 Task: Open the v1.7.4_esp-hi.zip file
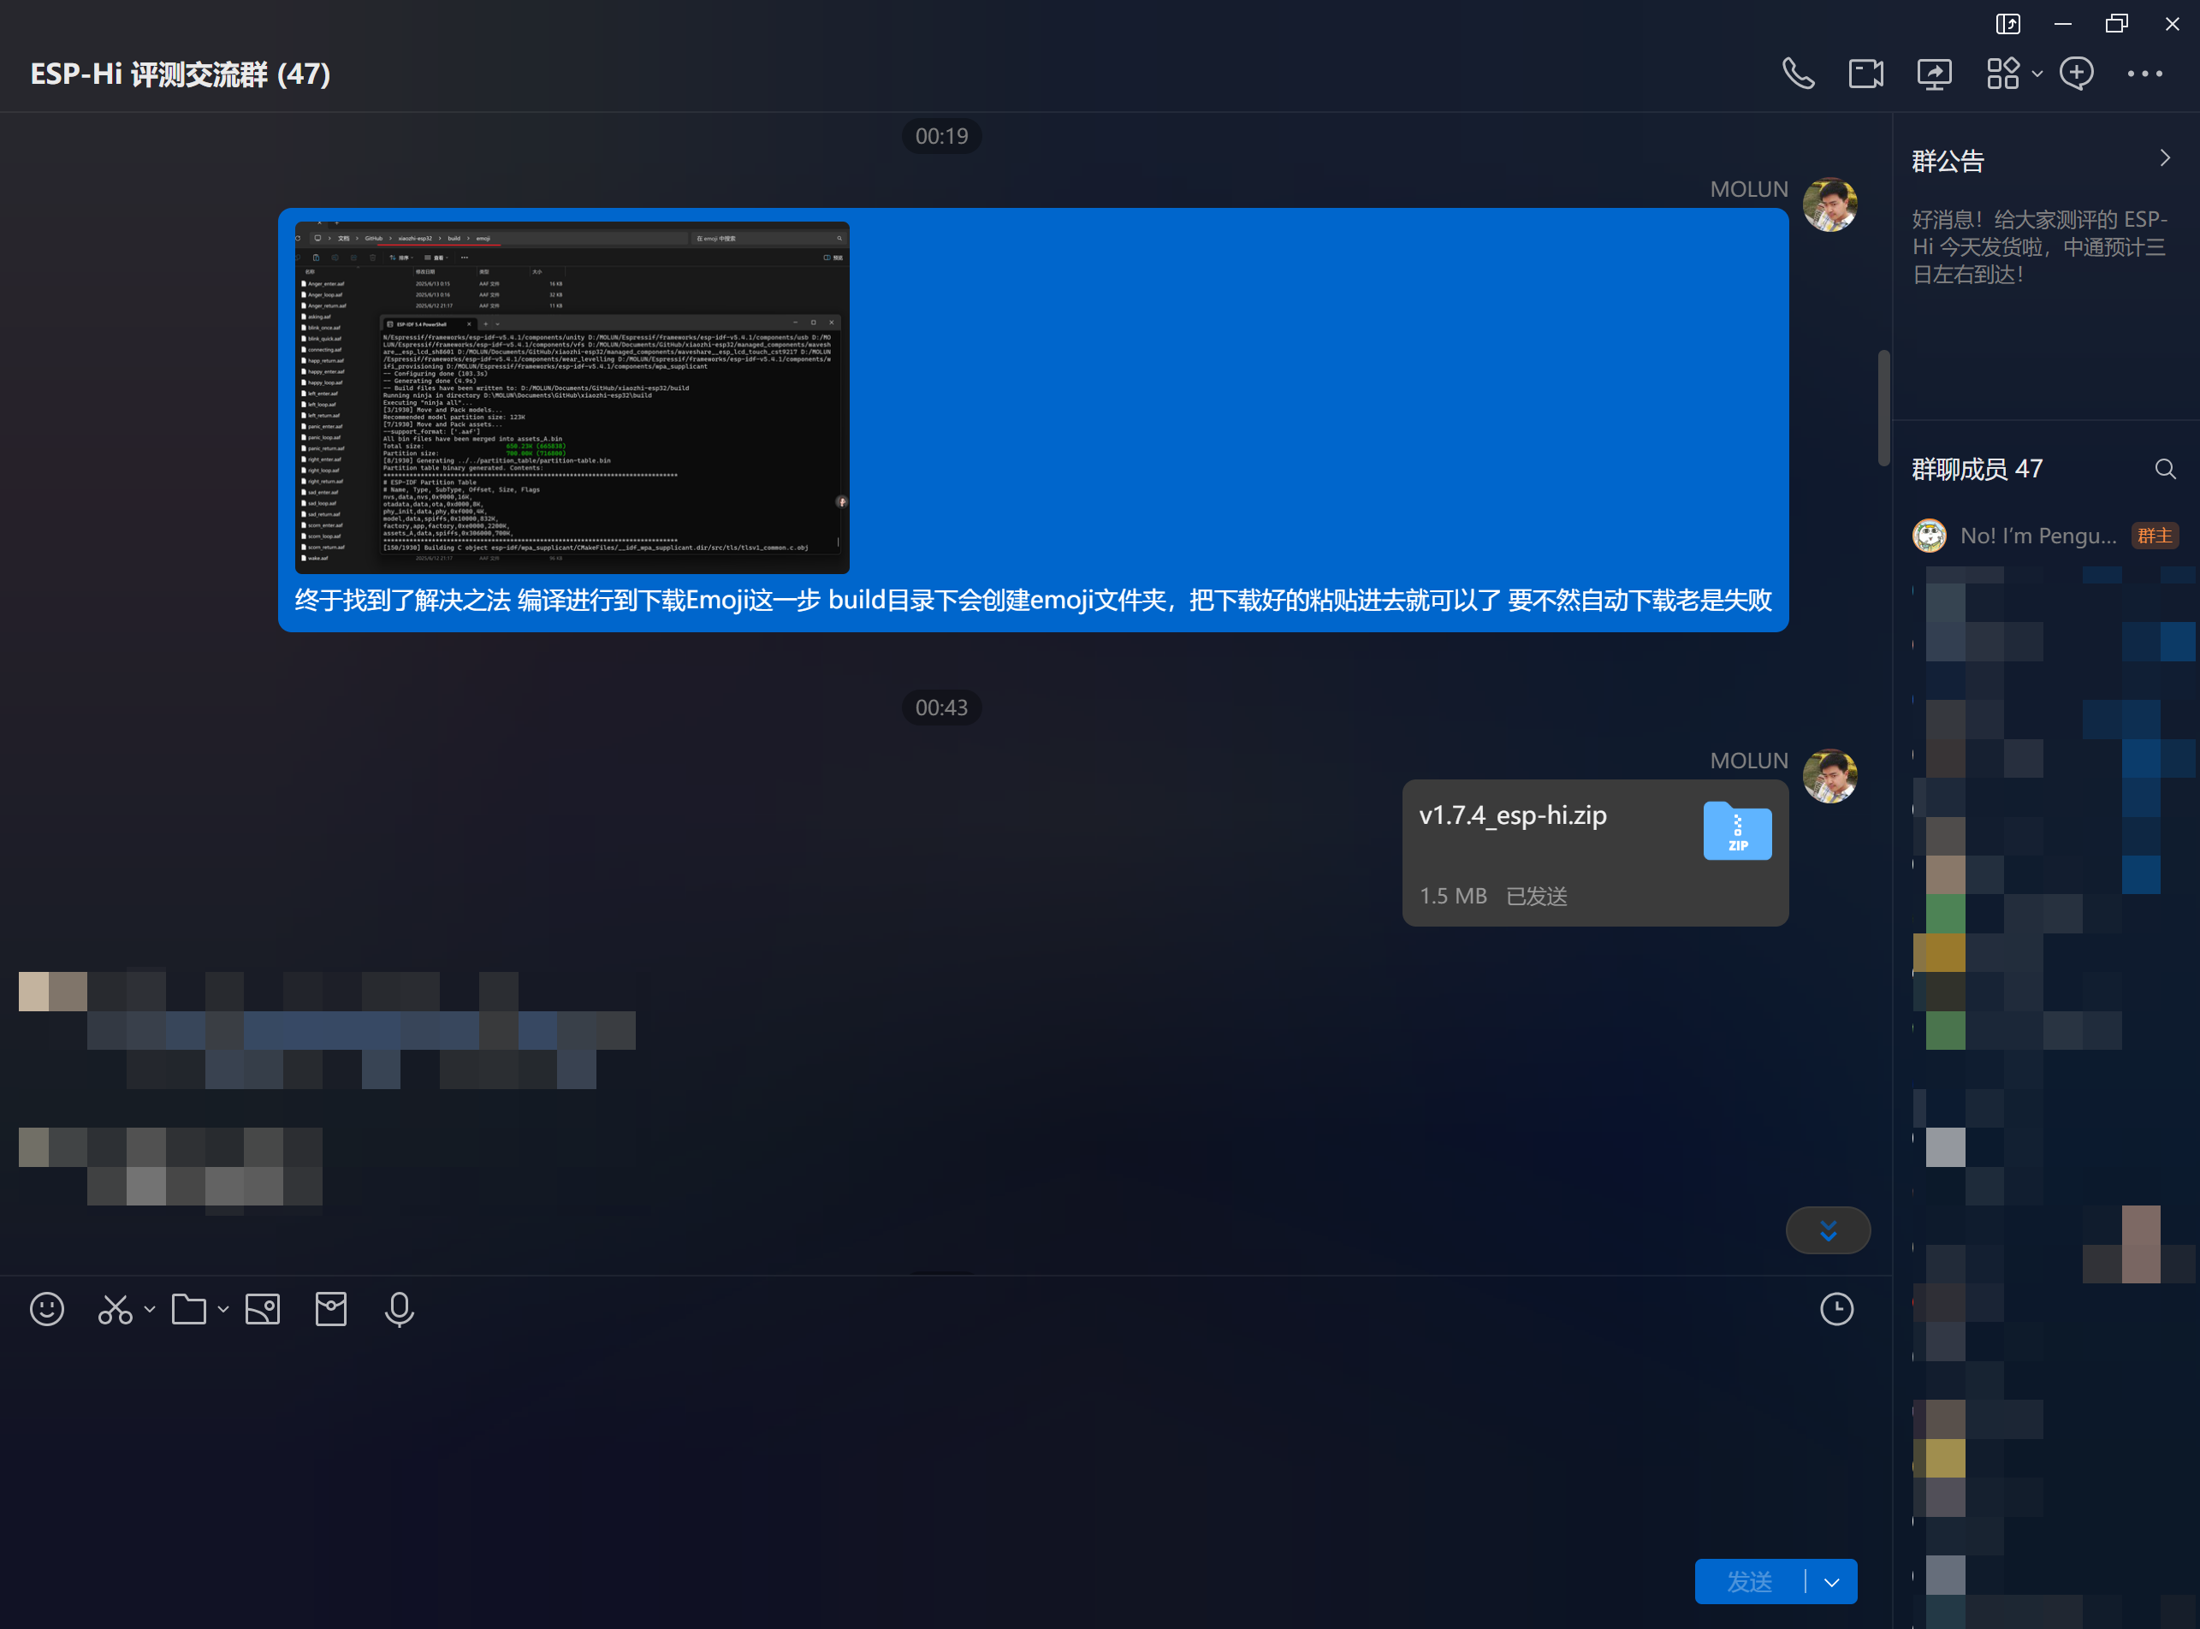click(x=1594, y=853)
